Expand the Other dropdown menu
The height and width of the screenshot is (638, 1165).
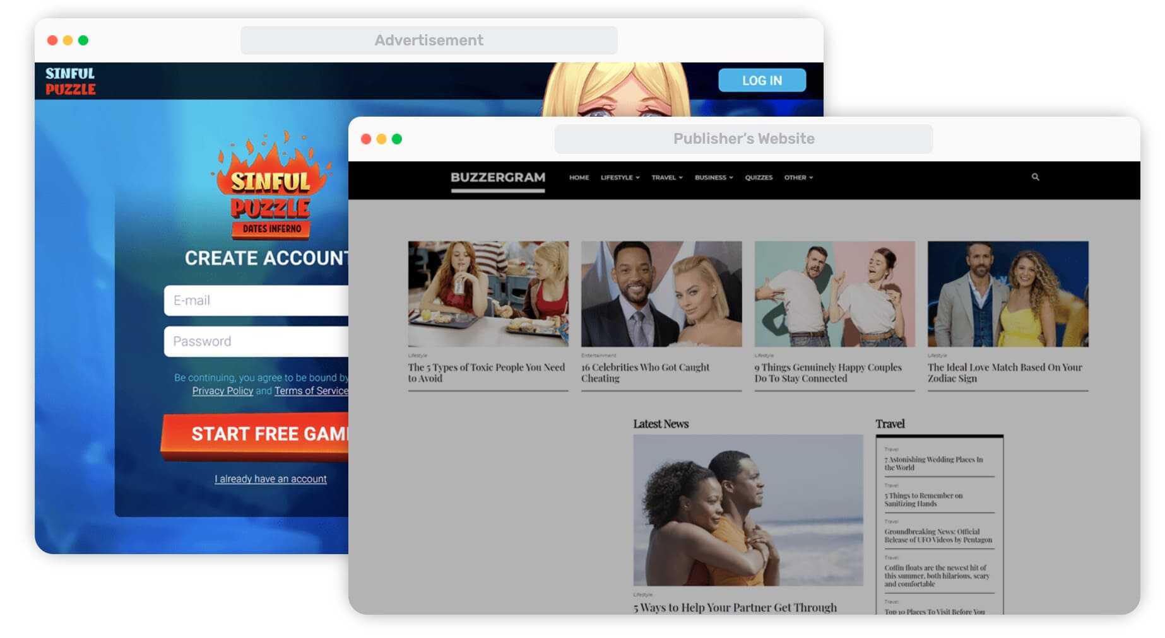(798, 178)
